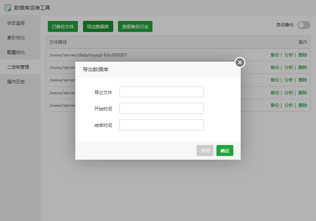Open 操作日志 in the sidebar
Screen dimensions: 316x221
pos(16,82)
